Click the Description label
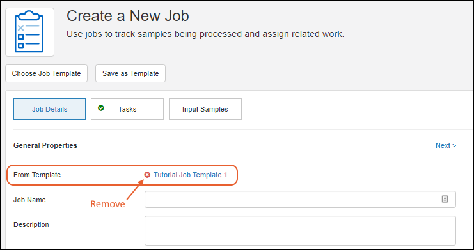474x250 pixels. click(x=31, y=224)
